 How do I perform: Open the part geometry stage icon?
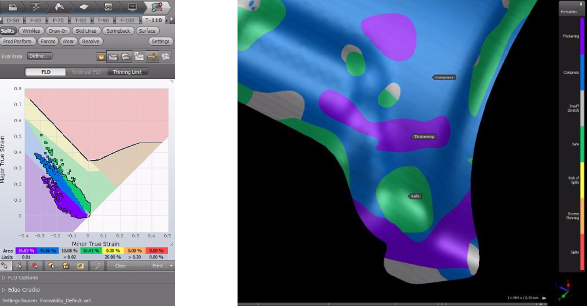point(59,7)
